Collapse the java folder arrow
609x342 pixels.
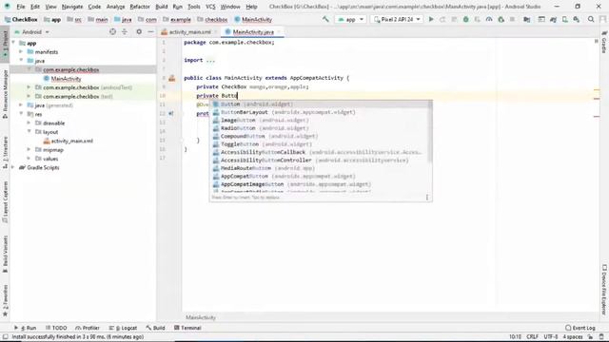pos(21,61)
